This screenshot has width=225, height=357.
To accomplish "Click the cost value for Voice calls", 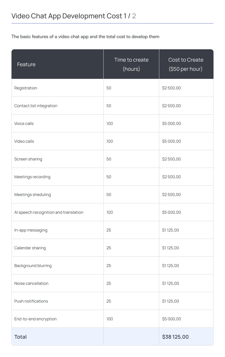I will pos(172,123).
